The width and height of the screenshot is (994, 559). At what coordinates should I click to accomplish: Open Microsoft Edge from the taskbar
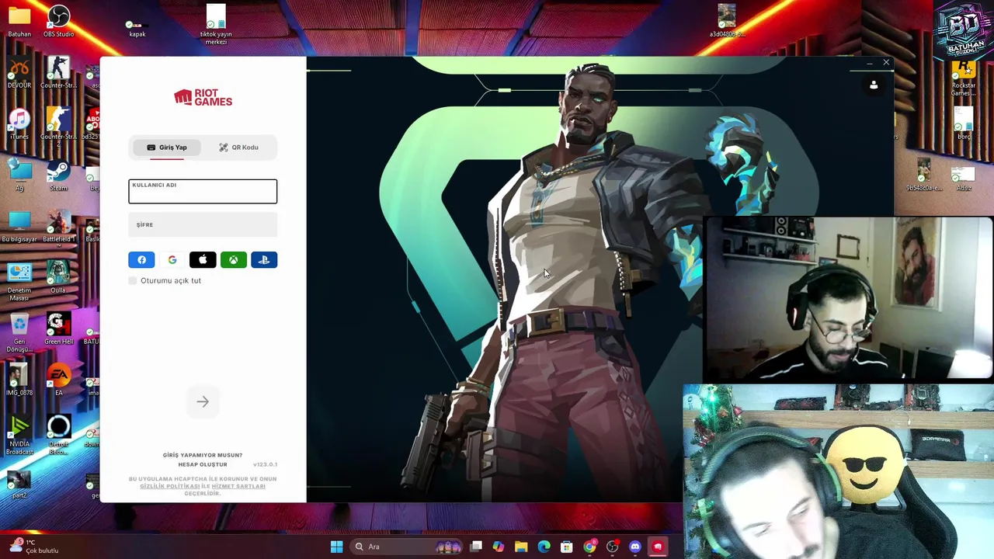click(x=544, y=547)
